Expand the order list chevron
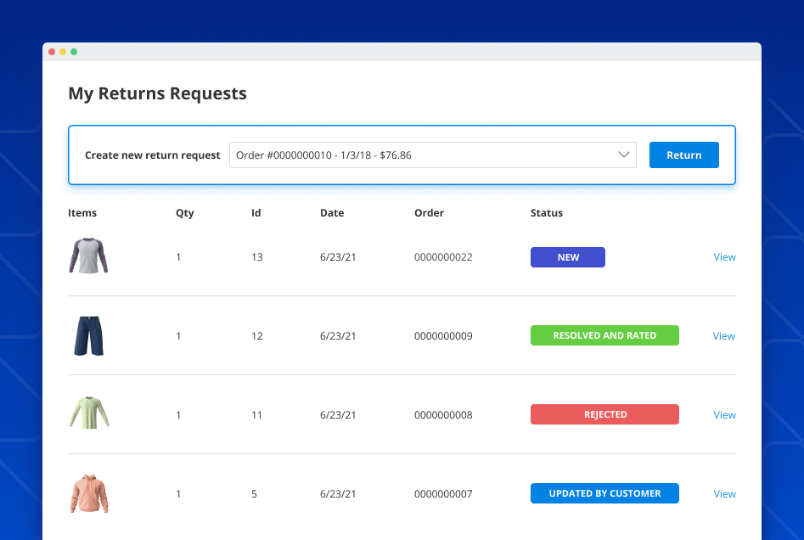The width and height of the screenshot is (804, 540). point(624,155)
